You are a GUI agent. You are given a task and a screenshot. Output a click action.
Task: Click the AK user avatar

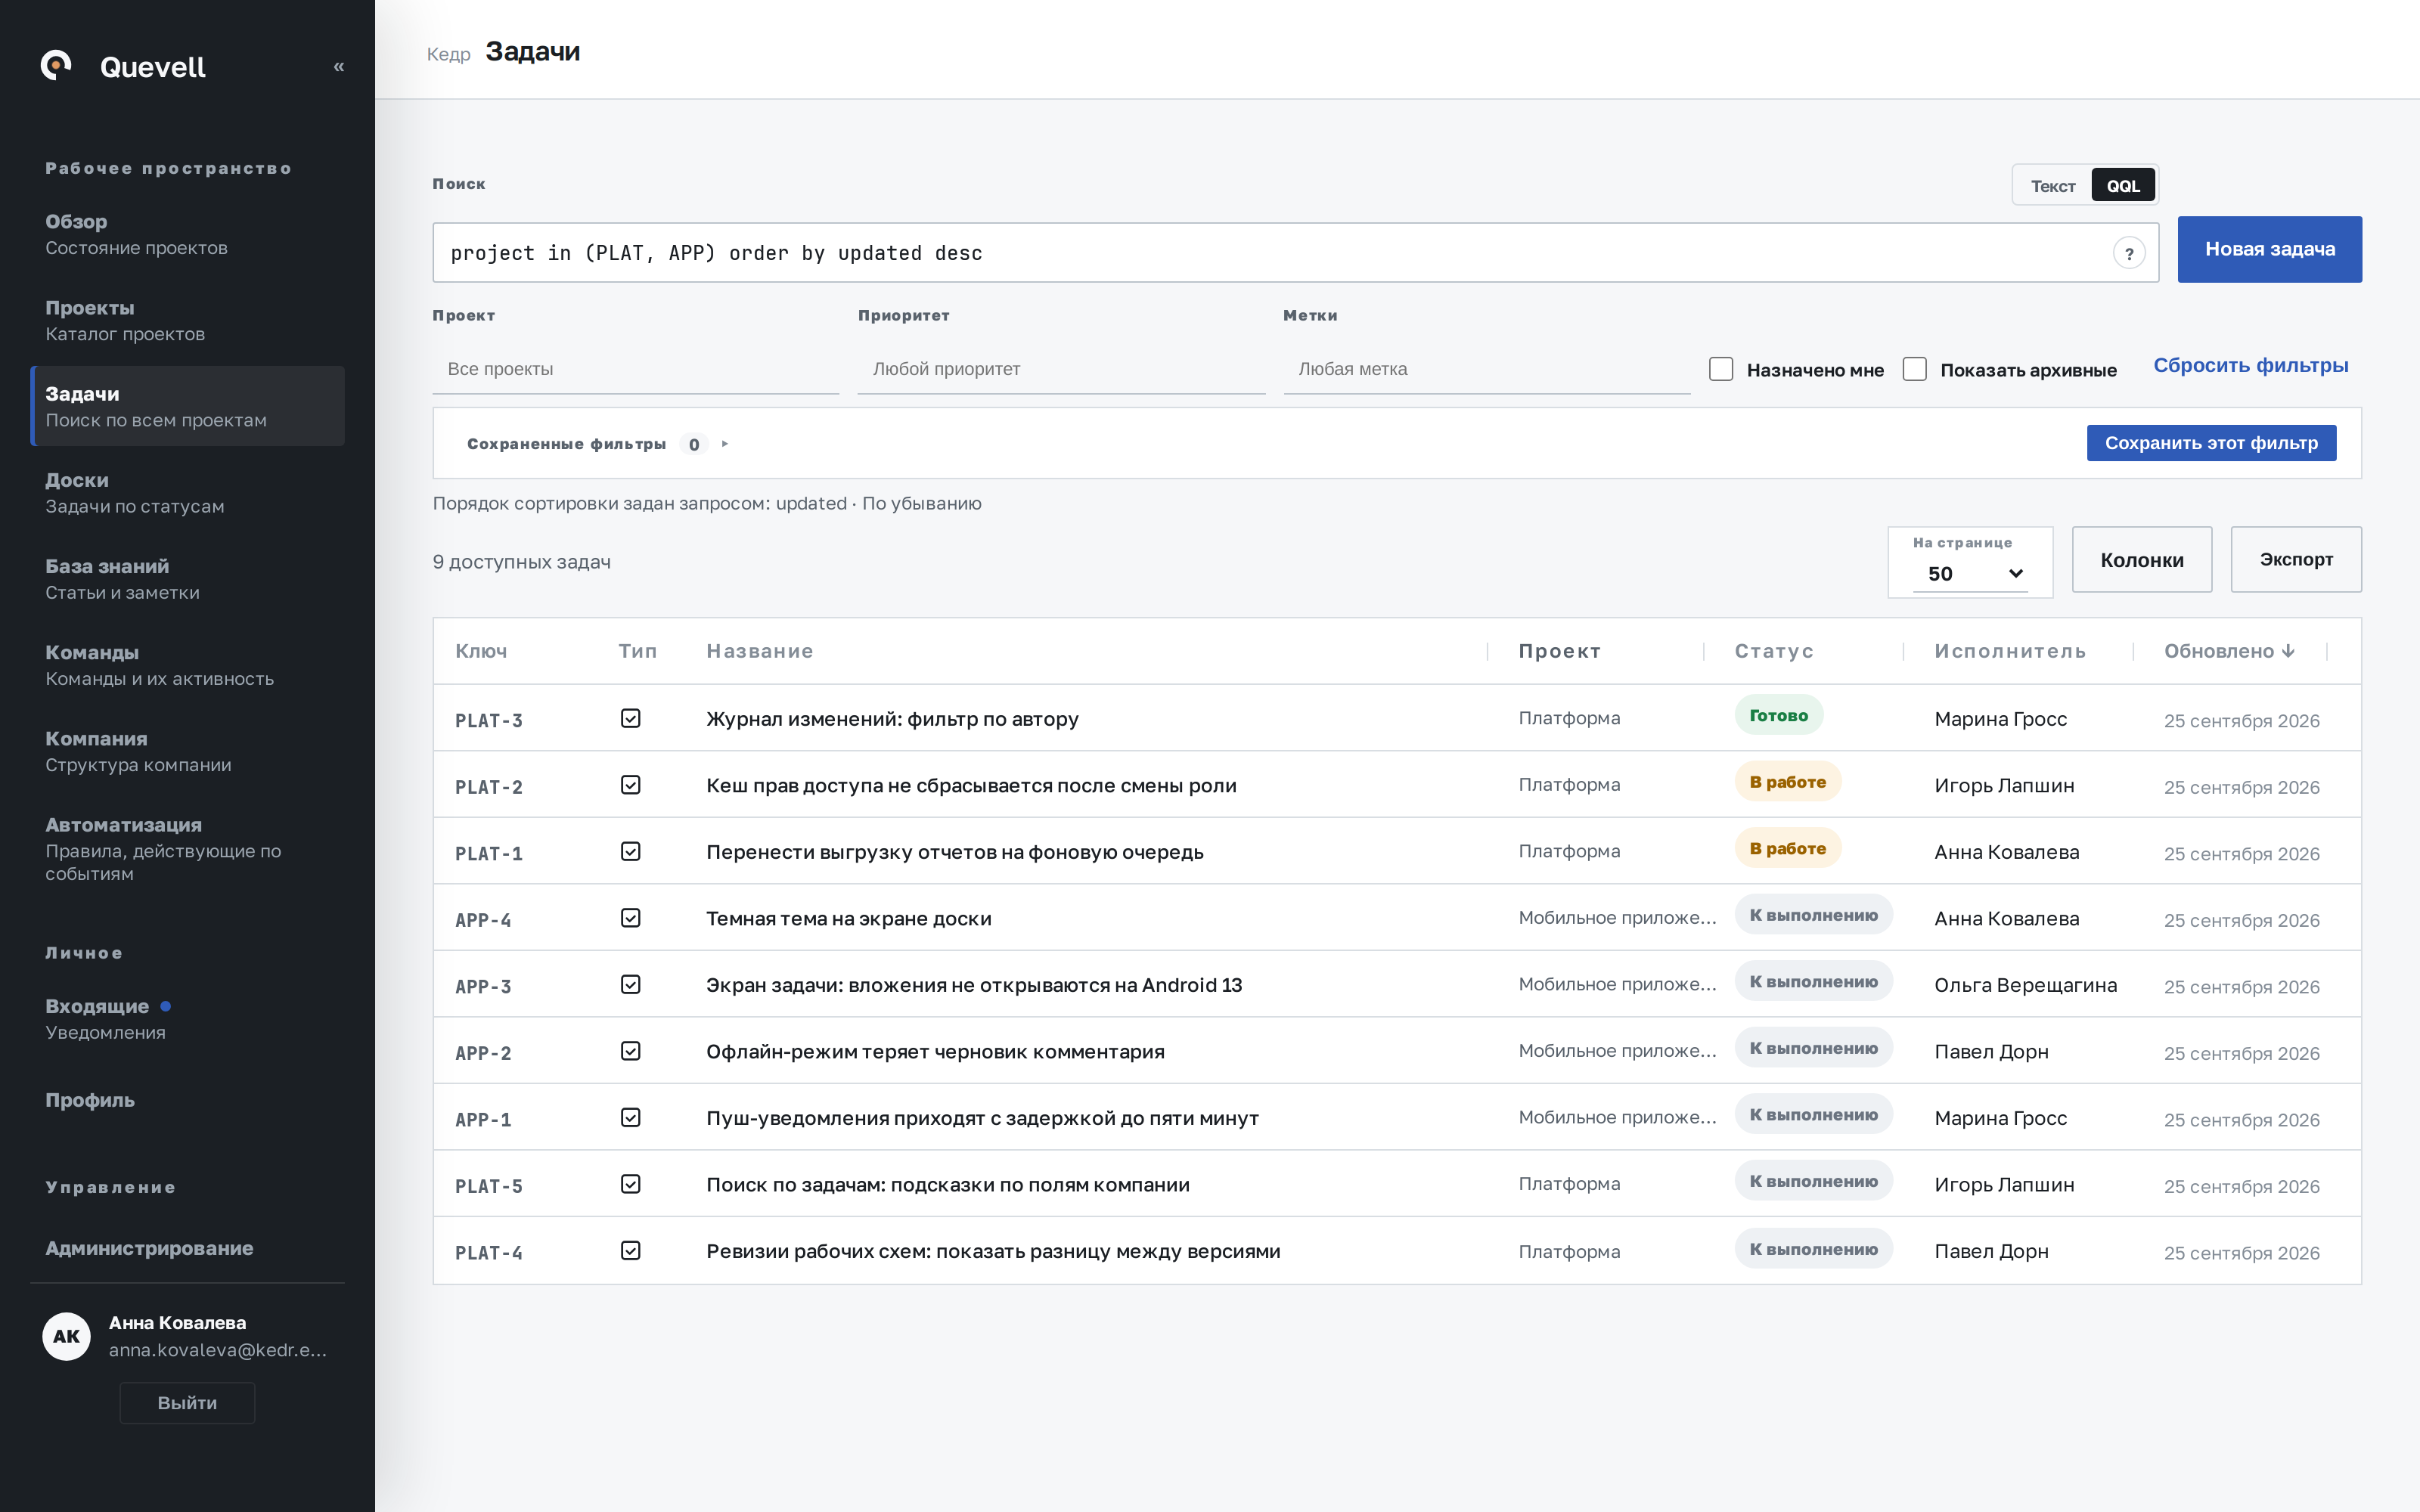tap(67, 1336)
